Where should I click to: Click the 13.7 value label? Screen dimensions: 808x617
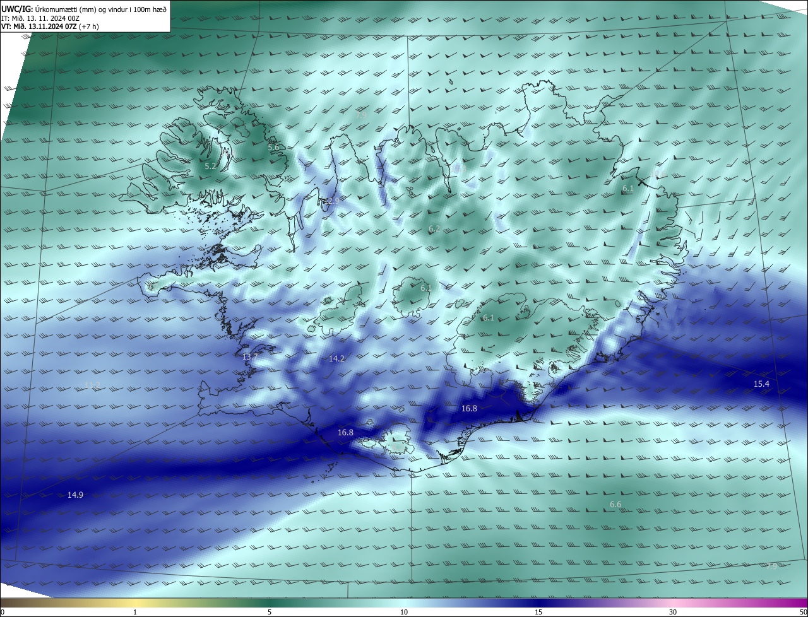tap(250, 357)
